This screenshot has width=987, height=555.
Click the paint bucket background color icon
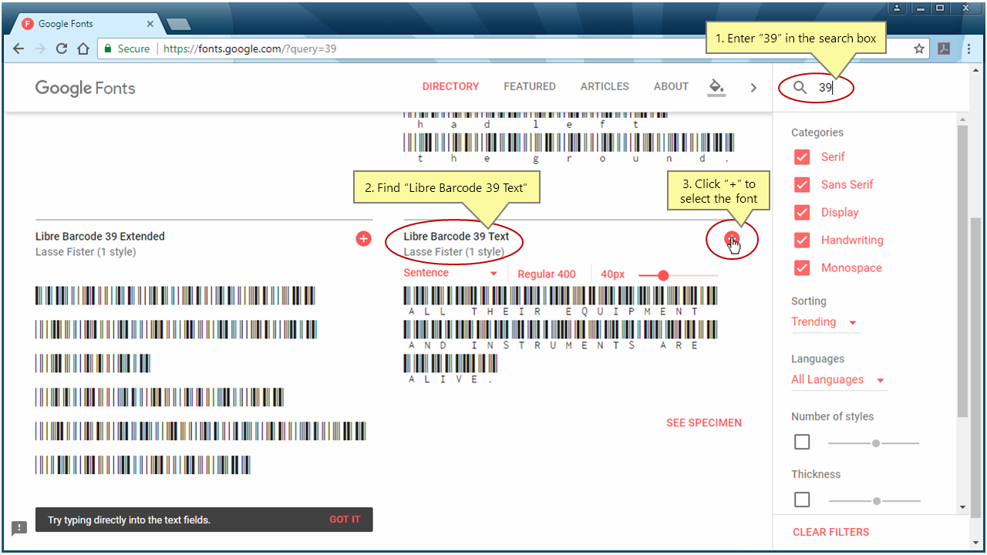[716, 87]
